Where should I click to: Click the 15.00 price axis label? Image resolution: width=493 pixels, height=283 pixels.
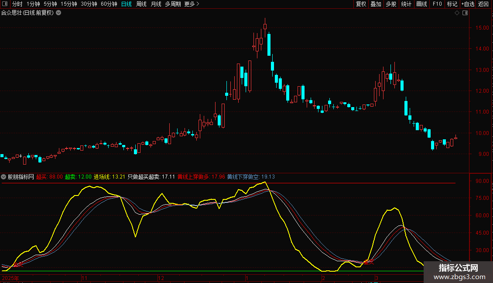coord(482,27)
